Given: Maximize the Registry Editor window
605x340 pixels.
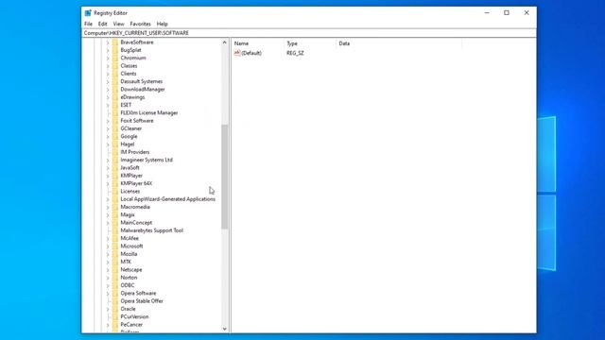Looking at the screenshot, I should tap(507, 12).
